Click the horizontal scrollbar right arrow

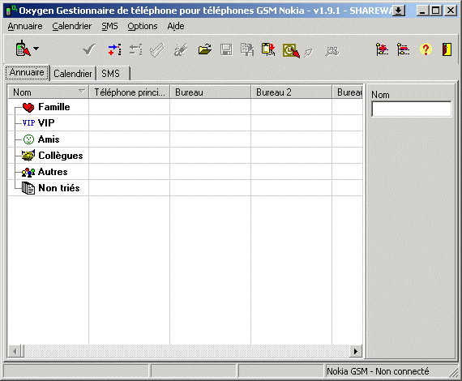coord(356,351)
